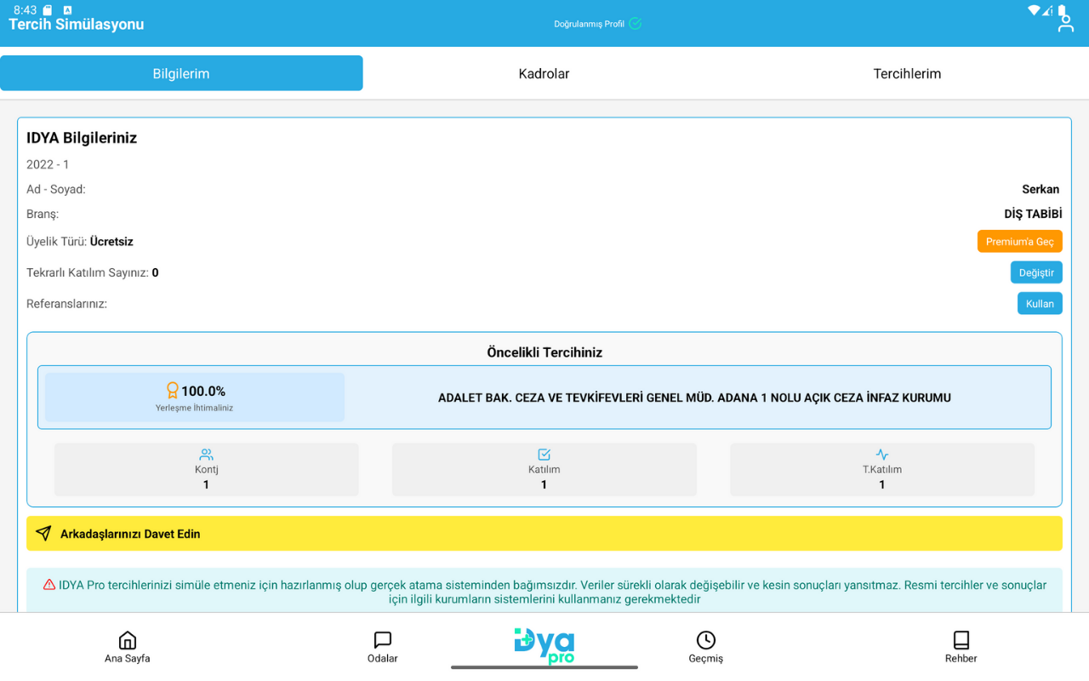Tap the Dya Pro center logo
Screen dimensions: 1089x681
[x=544, y=646]
